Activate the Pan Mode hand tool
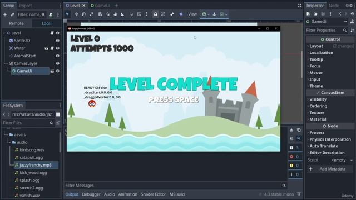This screenshot has width=356, height=200. [115, 14]
